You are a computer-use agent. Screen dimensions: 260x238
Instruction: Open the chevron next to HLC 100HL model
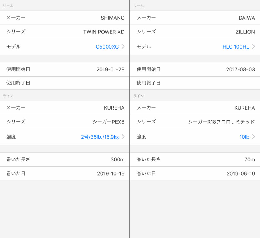click(253, 47)
